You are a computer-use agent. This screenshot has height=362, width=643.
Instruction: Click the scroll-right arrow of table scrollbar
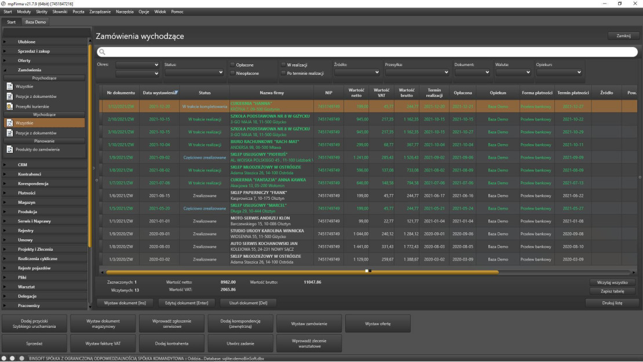(x=634, y=272)
